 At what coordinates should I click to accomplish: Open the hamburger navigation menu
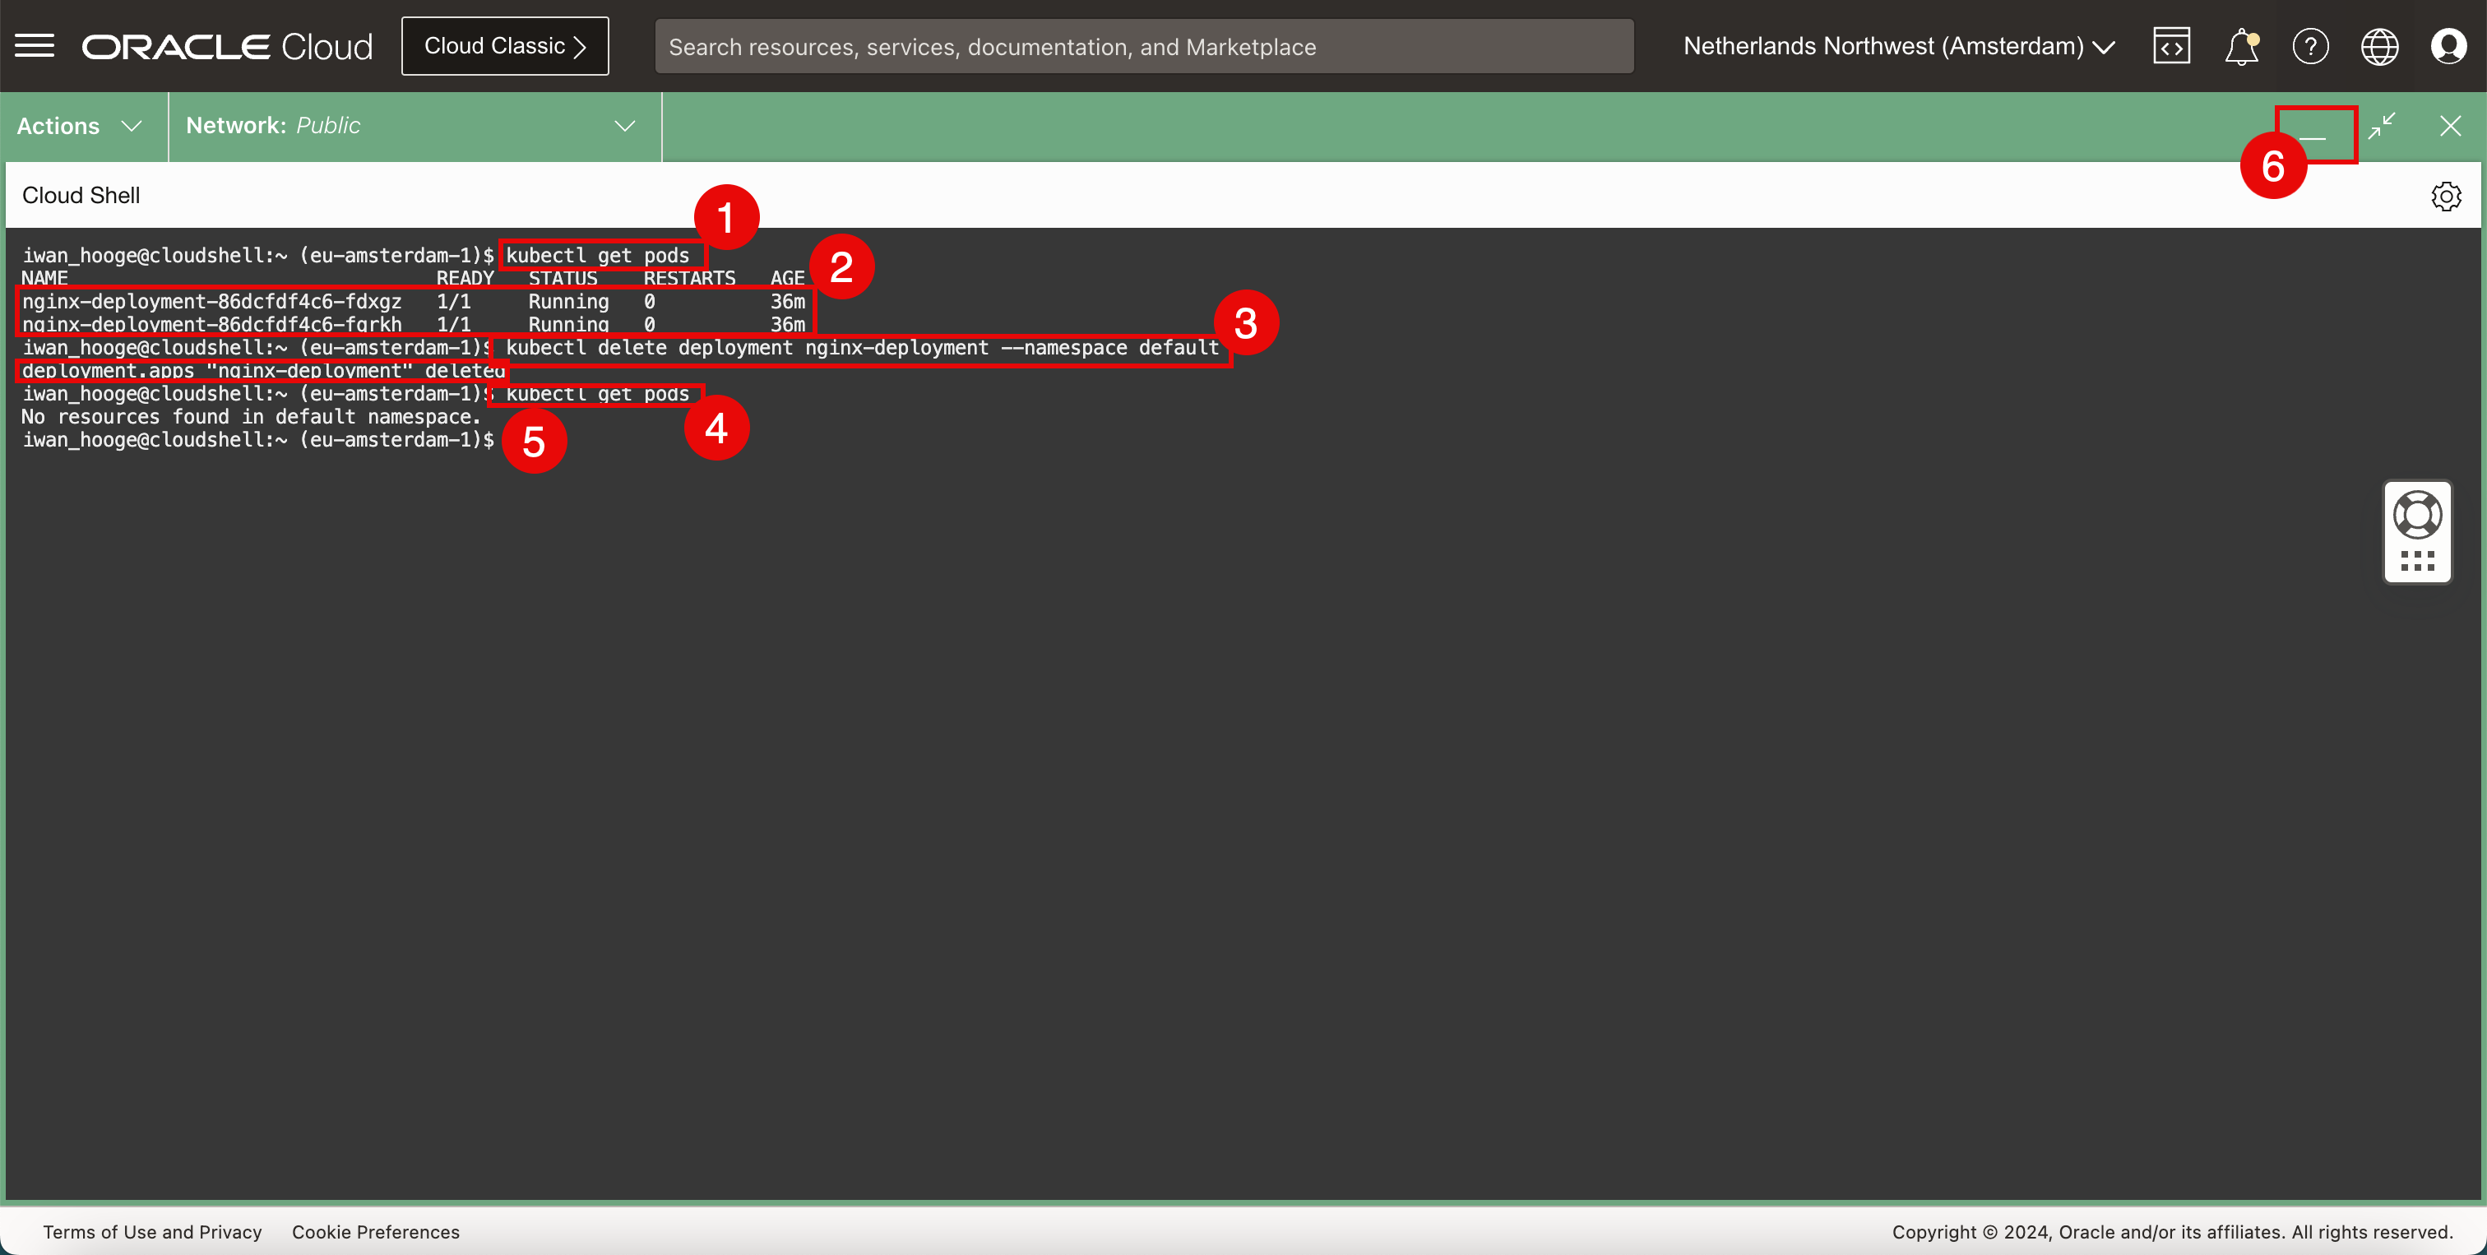(35, 46)
